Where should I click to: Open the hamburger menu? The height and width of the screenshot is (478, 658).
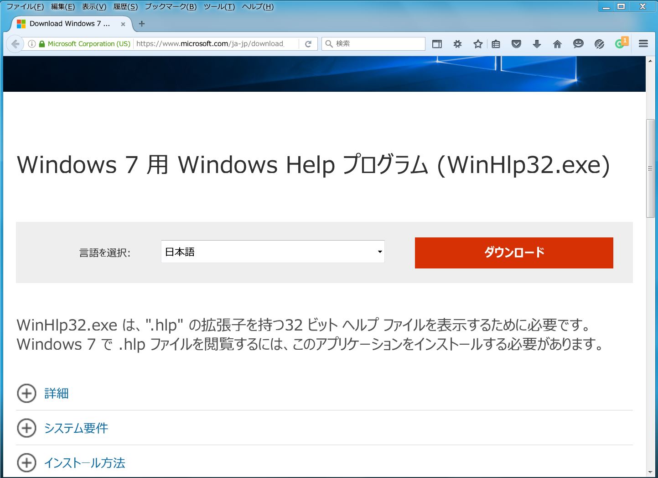tap(643, 44)
